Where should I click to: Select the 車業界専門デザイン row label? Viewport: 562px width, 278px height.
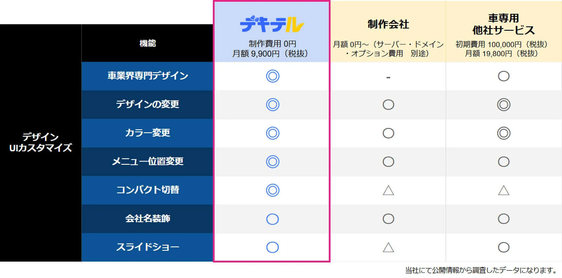point(148,76)
